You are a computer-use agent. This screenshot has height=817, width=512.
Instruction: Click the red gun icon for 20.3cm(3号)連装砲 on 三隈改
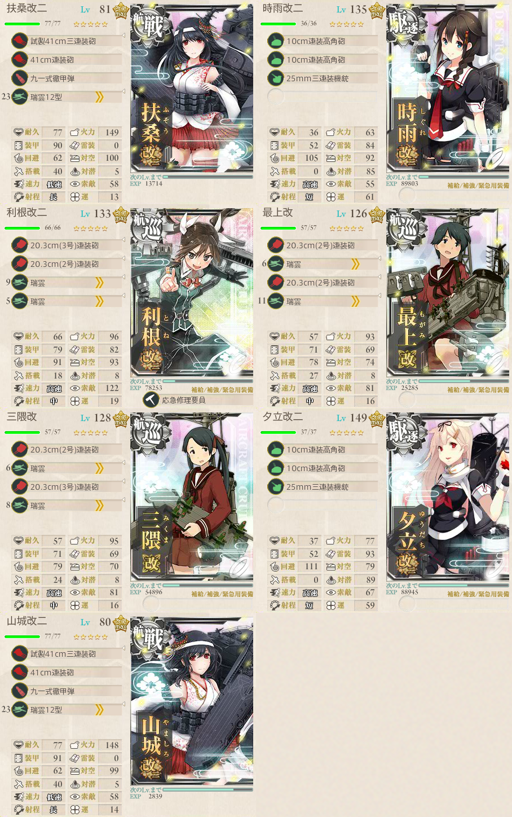pos(20,487)
